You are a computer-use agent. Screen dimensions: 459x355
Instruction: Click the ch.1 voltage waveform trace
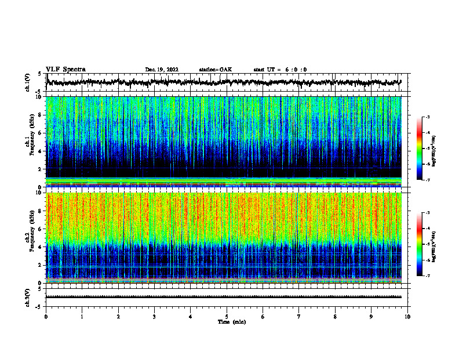224,82
